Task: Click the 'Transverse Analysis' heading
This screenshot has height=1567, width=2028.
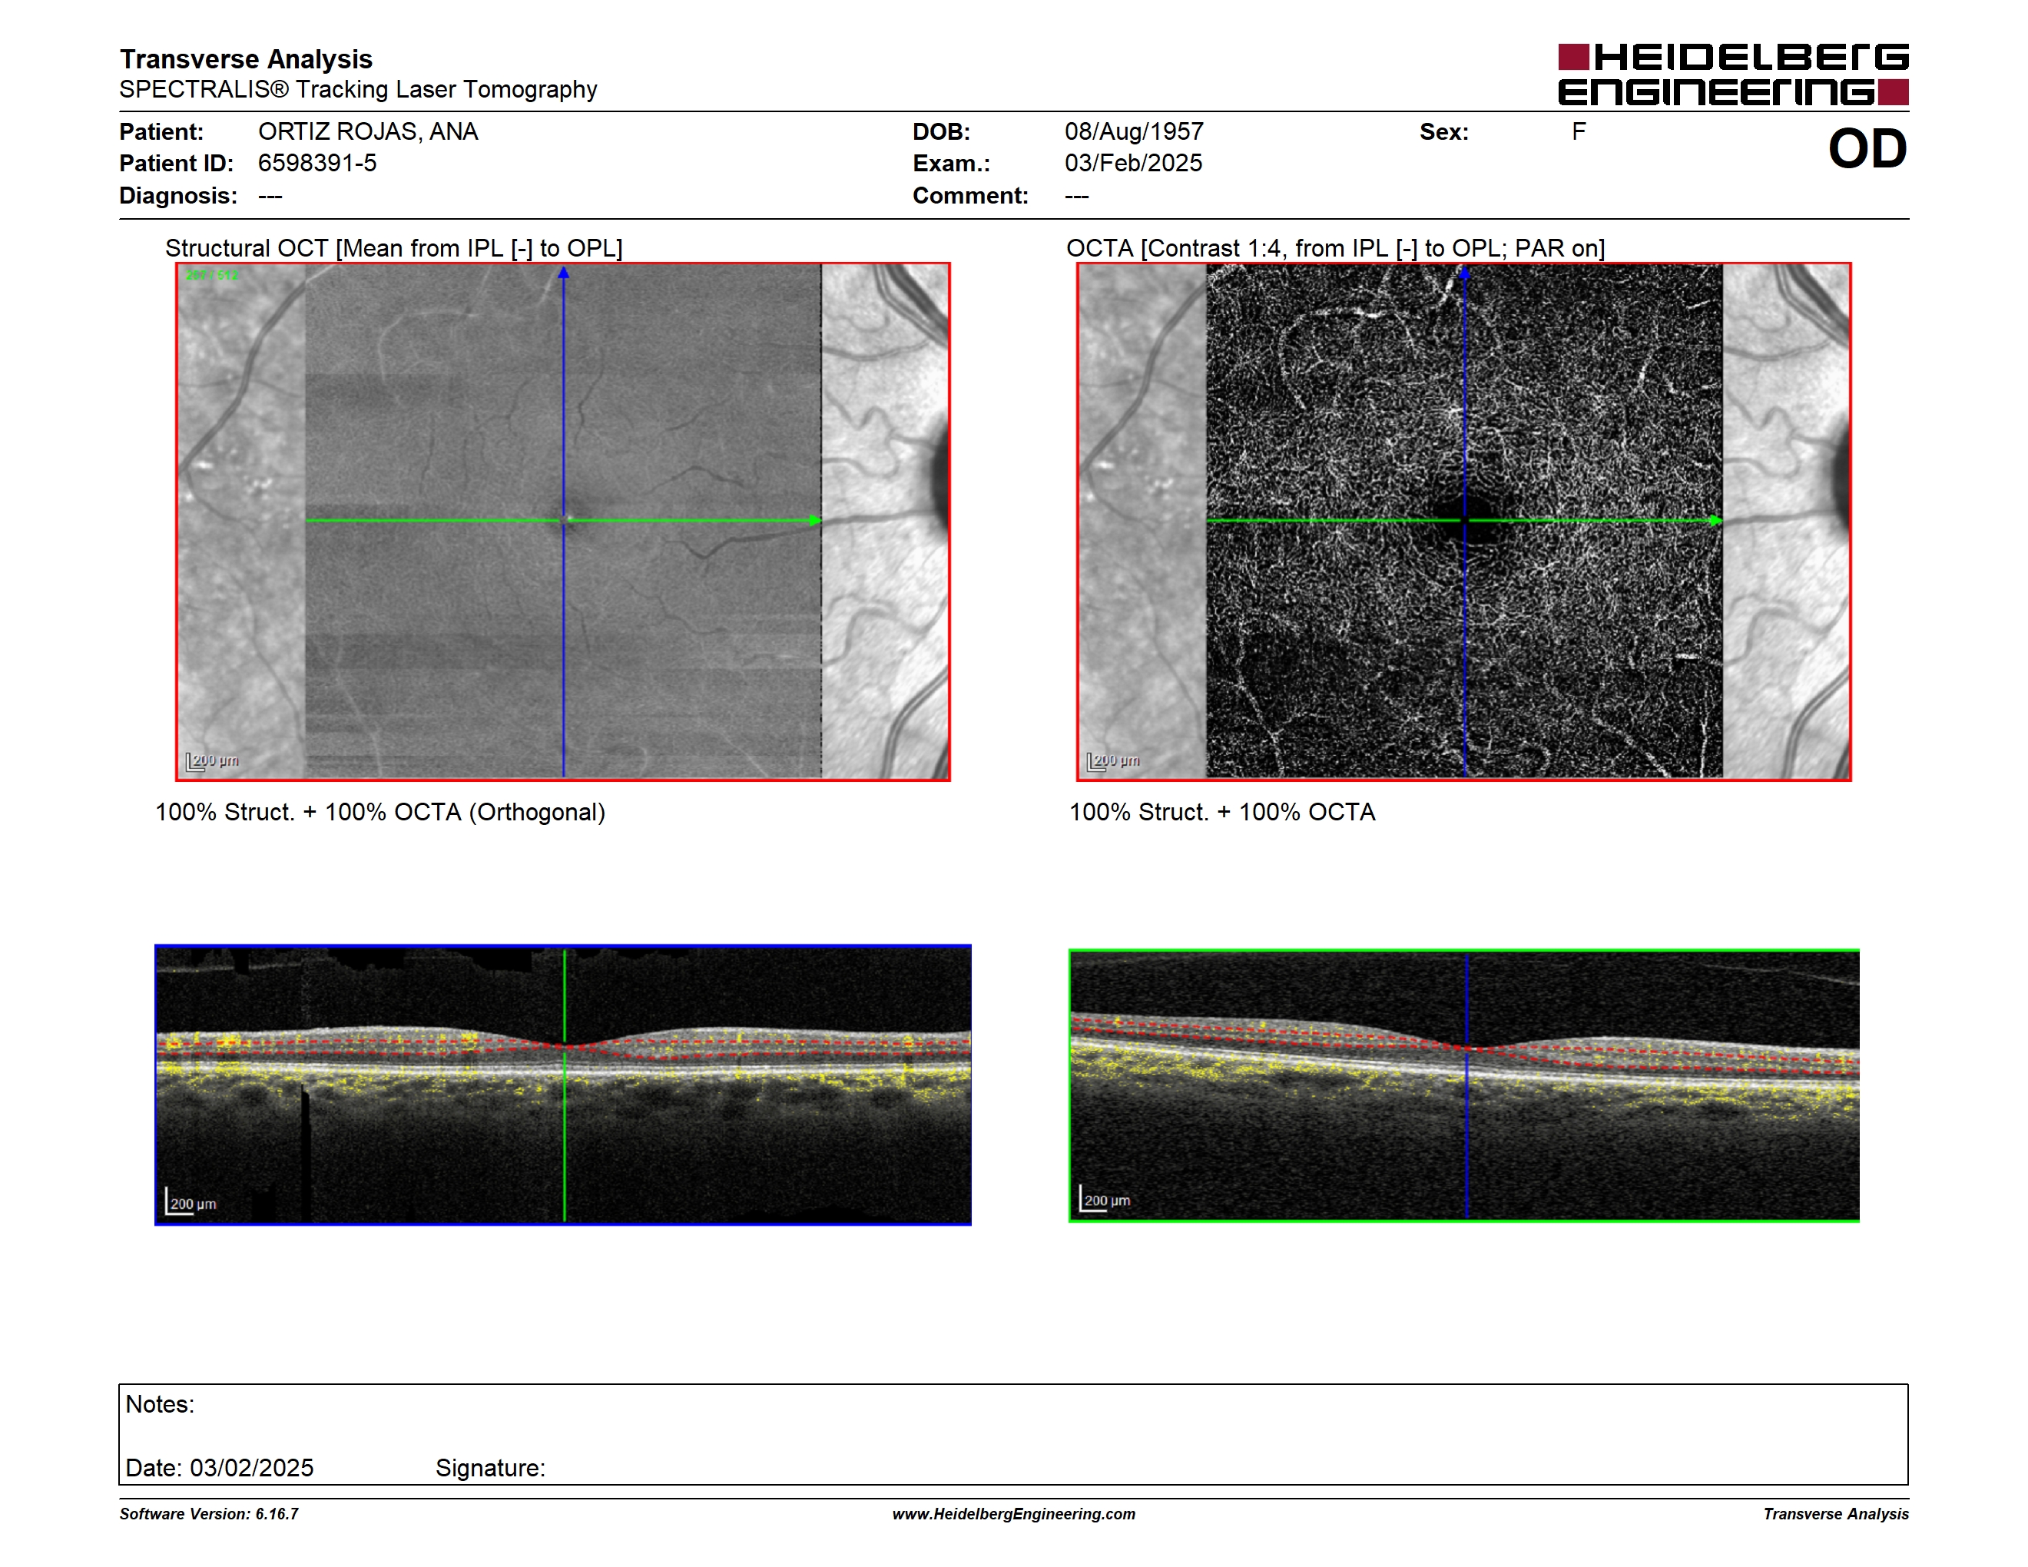Action: pyautogui.click(x=246, y=58)
